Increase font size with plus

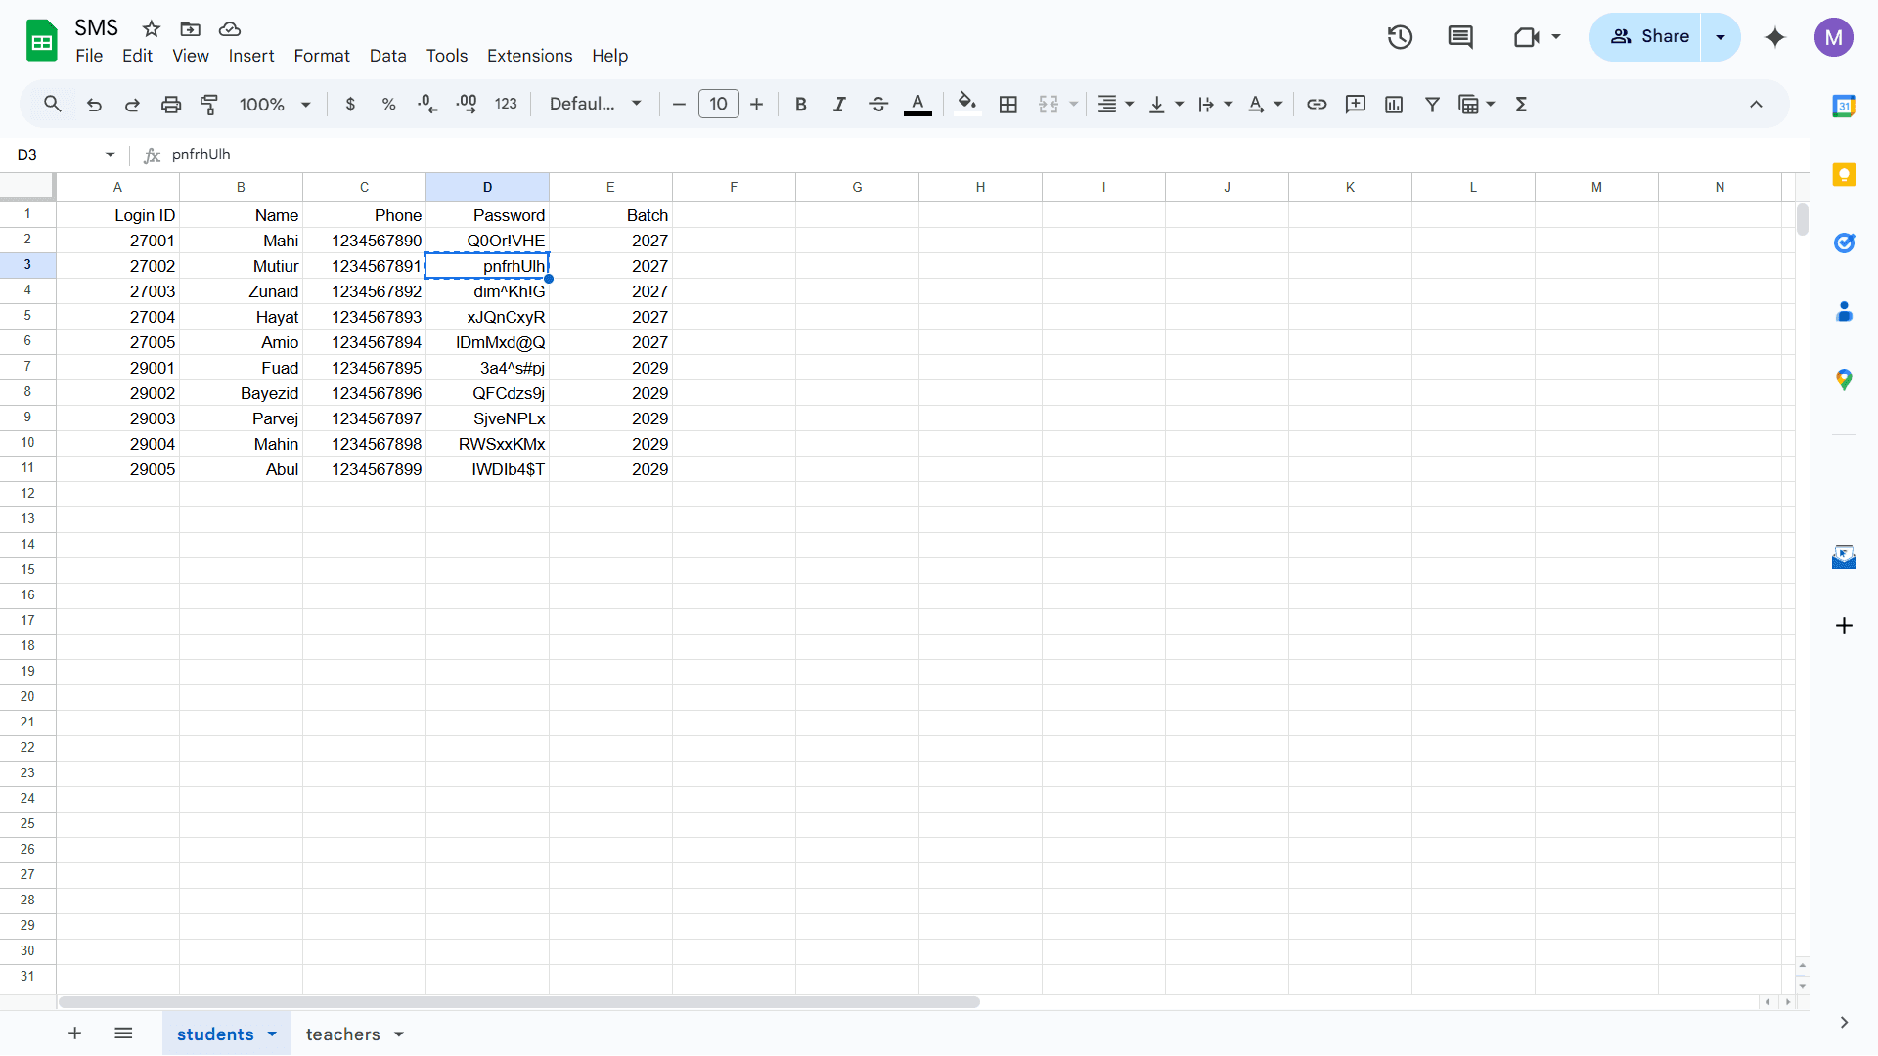tap(756, 104)
